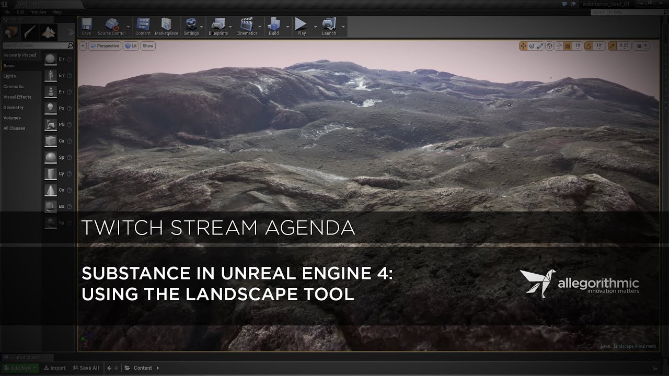669x376 pixels.
Task: Expand more modes with double-chevron arrow
Action: click(x=71, y=32)
